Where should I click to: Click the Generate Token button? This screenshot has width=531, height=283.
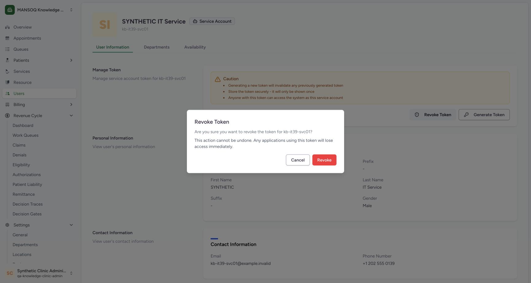pos(484,115)
